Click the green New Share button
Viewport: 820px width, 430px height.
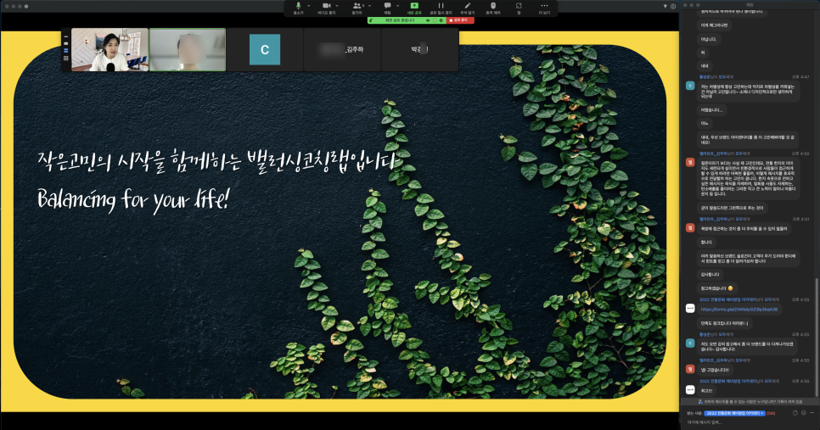414,6
